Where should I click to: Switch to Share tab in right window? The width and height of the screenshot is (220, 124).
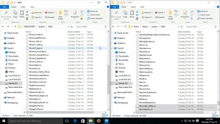click(133, 7)
